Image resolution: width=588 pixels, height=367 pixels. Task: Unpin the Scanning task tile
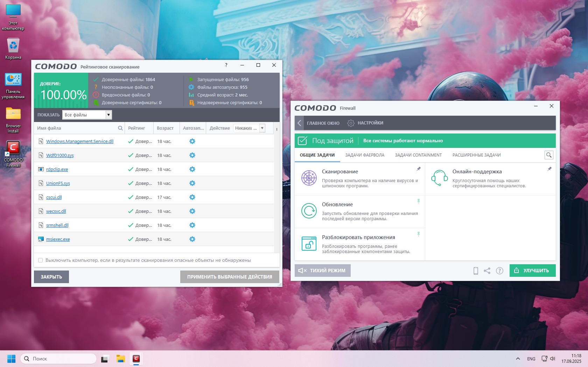click(418, 169)
